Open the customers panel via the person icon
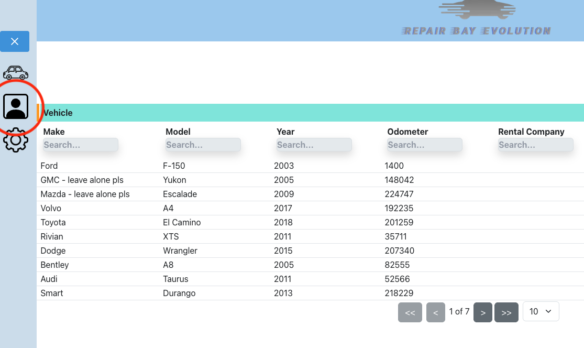This screenshot has width=584, height=348. (x=16, y=106)
